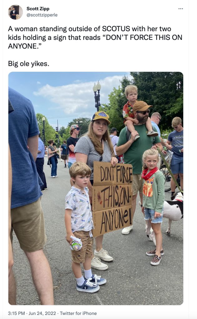Click the 3:15 PM timestamp
Image resolution: width=197 pixels, height=319 pixels.
coord(16,313)
